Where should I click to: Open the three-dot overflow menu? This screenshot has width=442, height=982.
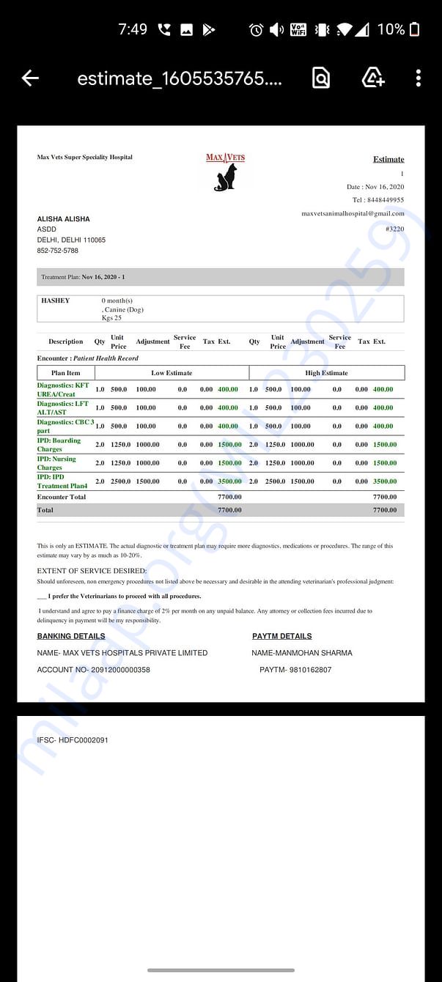pos(418,78)
